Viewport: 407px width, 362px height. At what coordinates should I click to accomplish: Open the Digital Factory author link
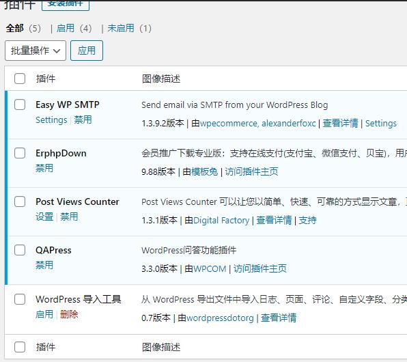(221, 220)
